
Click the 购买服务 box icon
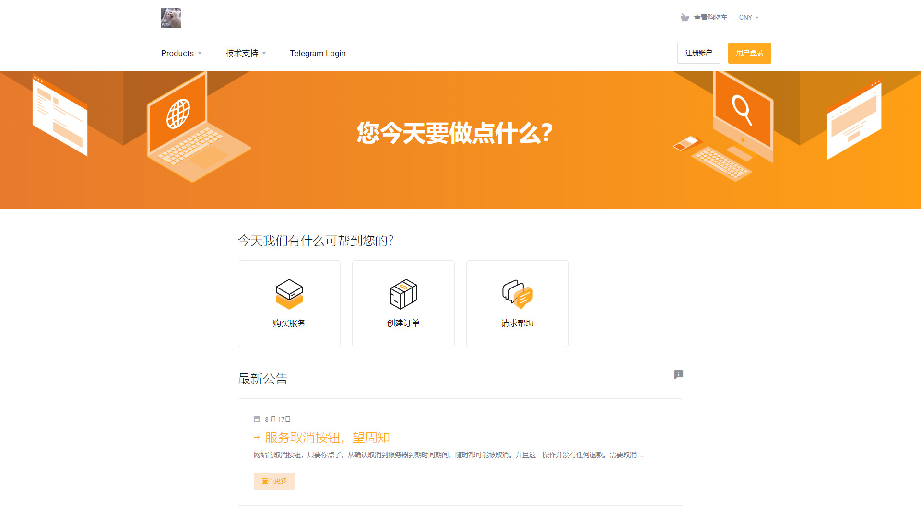coord(289,294)
